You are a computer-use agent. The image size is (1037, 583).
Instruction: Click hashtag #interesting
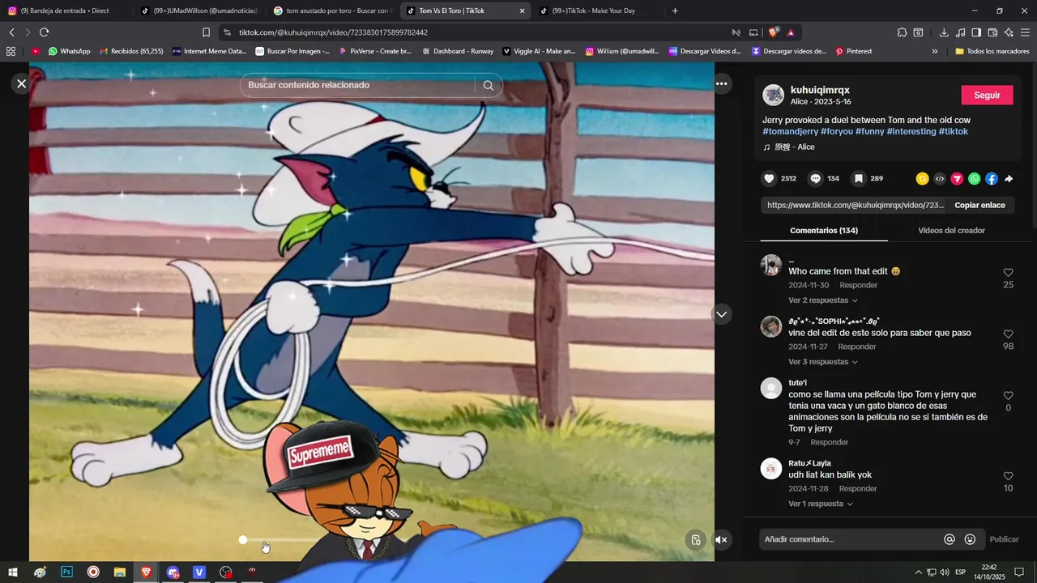[x=911, y=131]
